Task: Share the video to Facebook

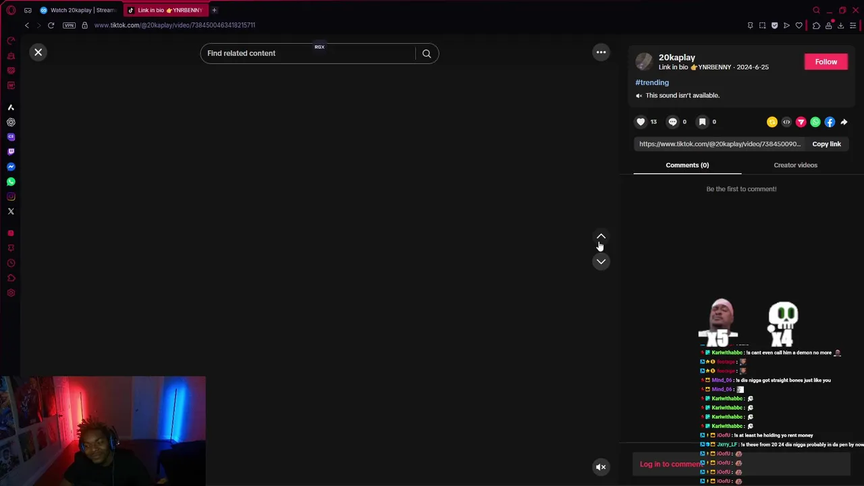Action: (830, 122)
